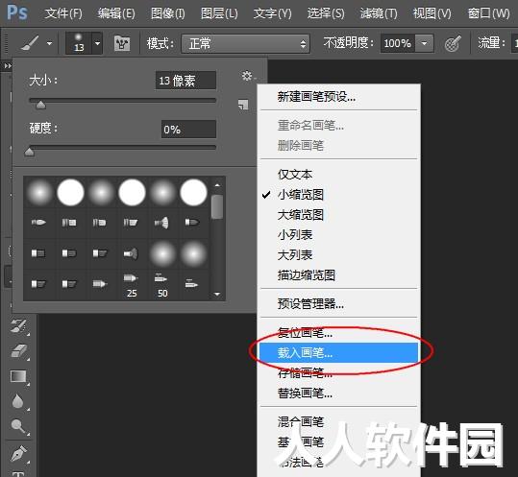The image size is (518, 477).
Task: Open the 编辑(E) menu
Action: pos(116,13)
